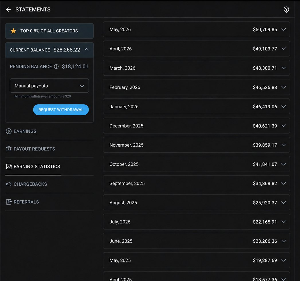The width and height of the screenshot is (300, 281).
Task: Request a withdrawal of funds
Action: point(61,110)
